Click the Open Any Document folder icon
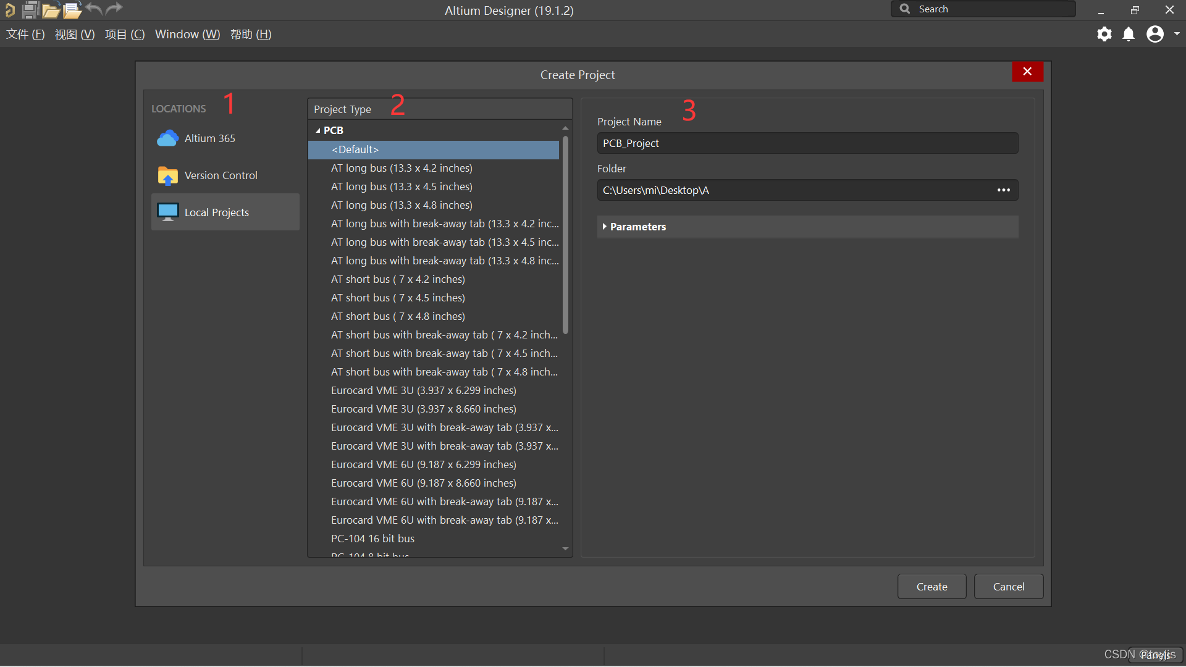This screenshot has width=1186, height=667. [x=51, y=10]
